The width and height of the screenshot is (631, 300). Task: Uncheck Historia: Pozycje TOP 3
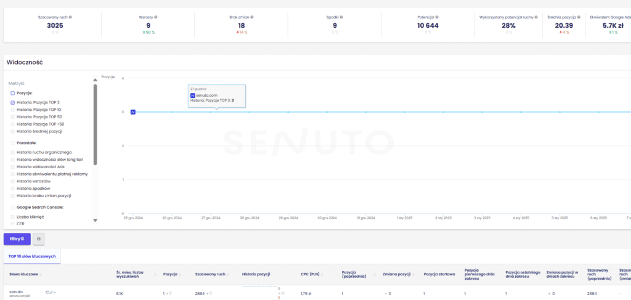pos(13,102)
